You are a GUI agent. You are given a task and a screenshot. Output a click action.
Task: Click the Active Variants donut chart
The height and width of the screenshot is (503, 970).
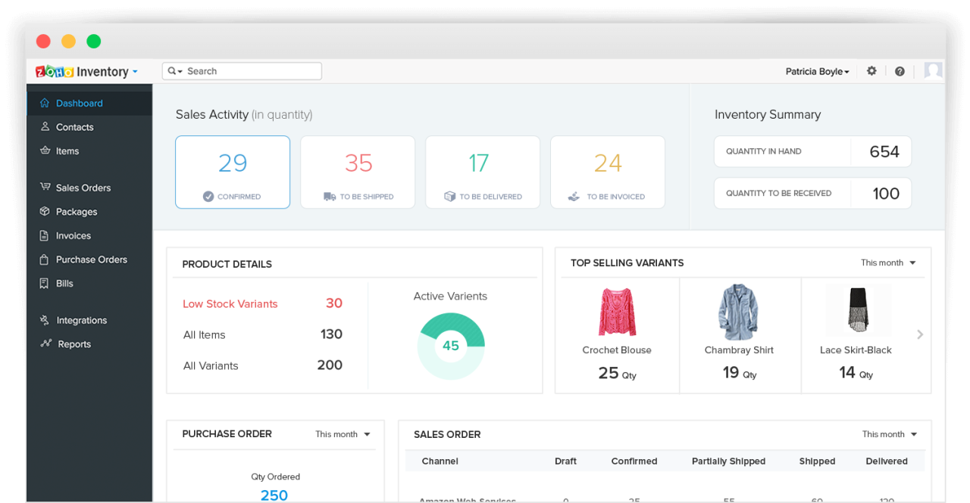pos(450,345)
